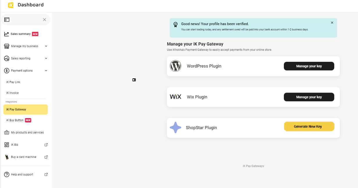The image size is (358, 188).
Task: Manage your key for WordPress Plugin
Action: coord(309,66)
